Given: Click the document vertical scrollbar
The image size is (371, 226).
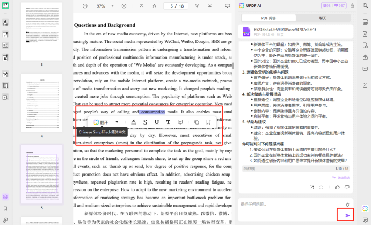Looking at the screenshot, I should (233, 65).
